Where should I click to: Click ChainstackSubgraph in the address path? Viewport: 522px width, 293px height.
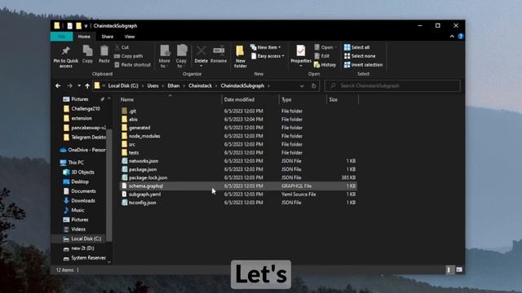click(x=242, y=85)
